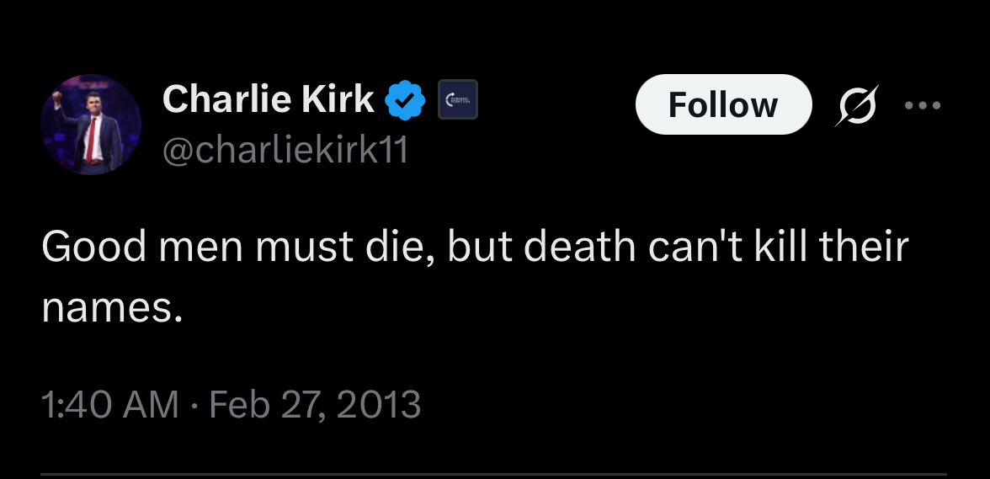Click the display name Charlie Kirk

coord(268,99)
